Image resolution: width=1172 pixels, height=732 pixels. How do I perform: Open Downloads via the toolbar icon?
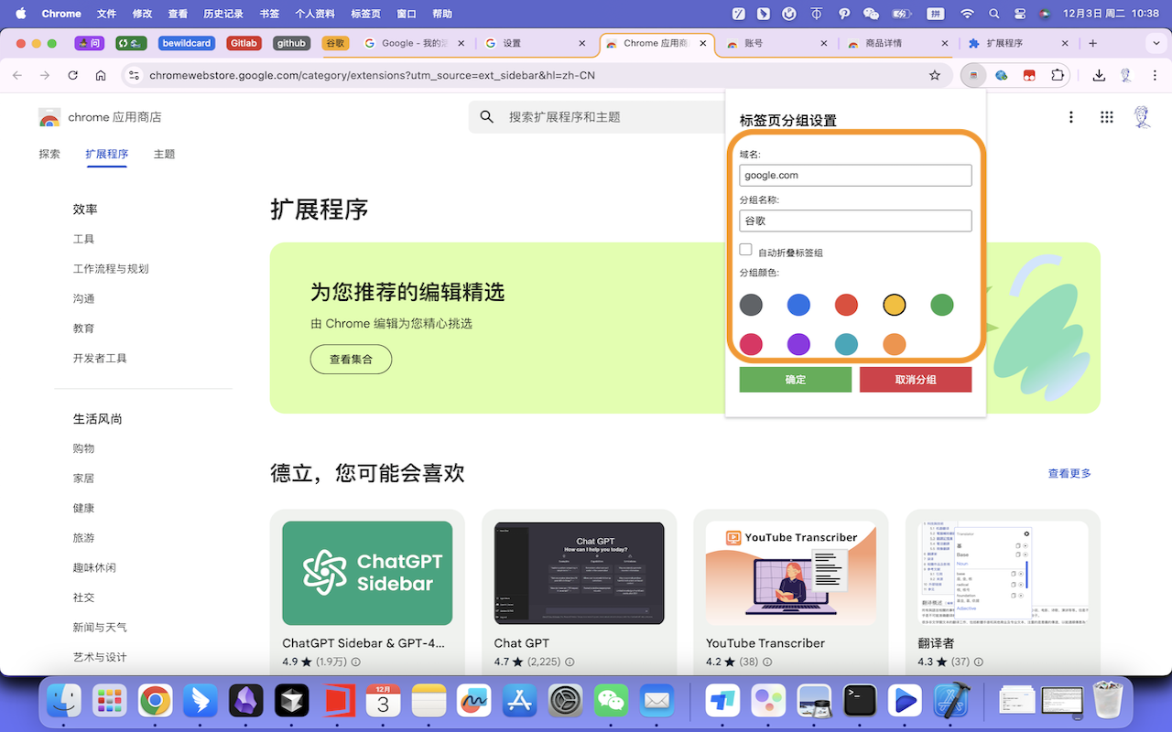[1099, 75]
